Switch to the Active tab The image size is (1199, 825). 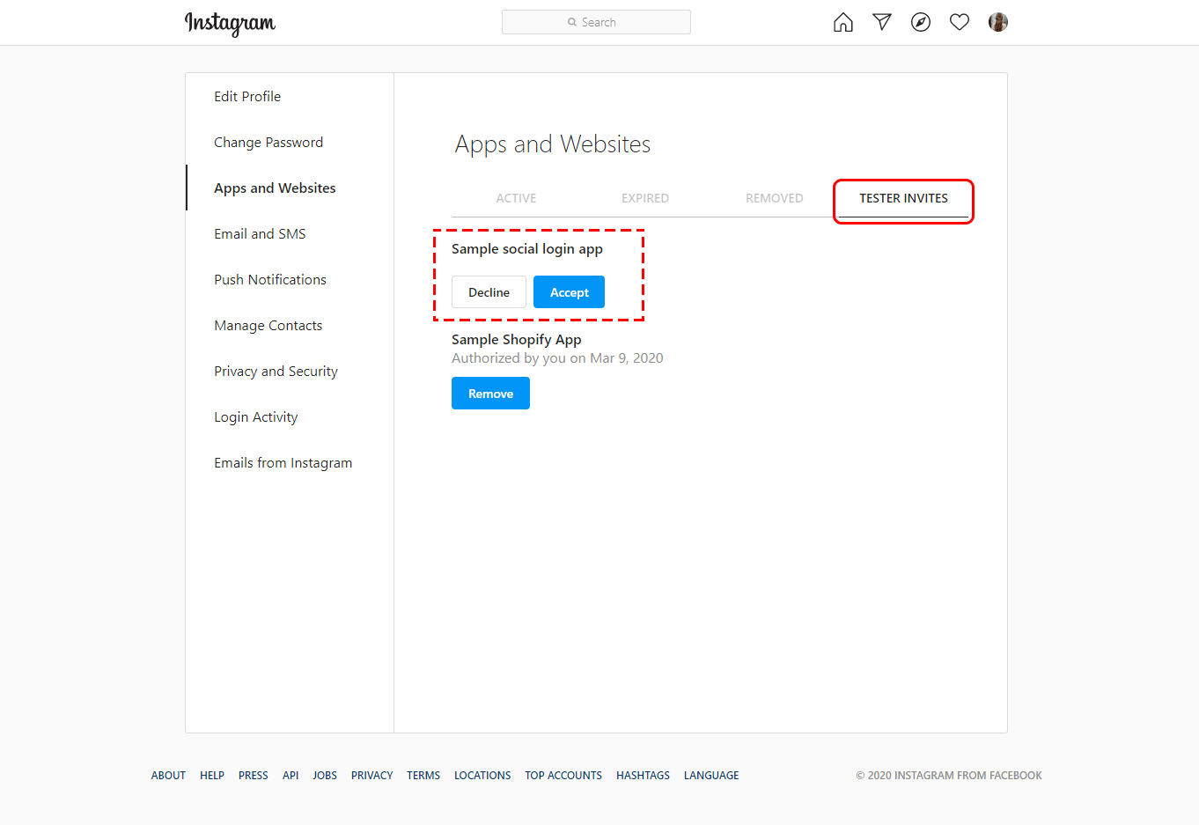pos(516,198)
